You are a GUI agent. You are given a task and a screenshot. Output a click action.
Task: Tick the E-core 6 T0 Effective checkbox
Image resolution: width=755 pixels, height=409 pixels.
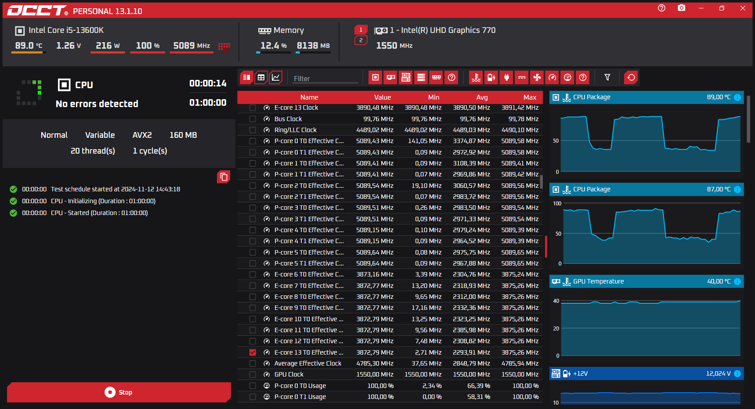point(253,274)
